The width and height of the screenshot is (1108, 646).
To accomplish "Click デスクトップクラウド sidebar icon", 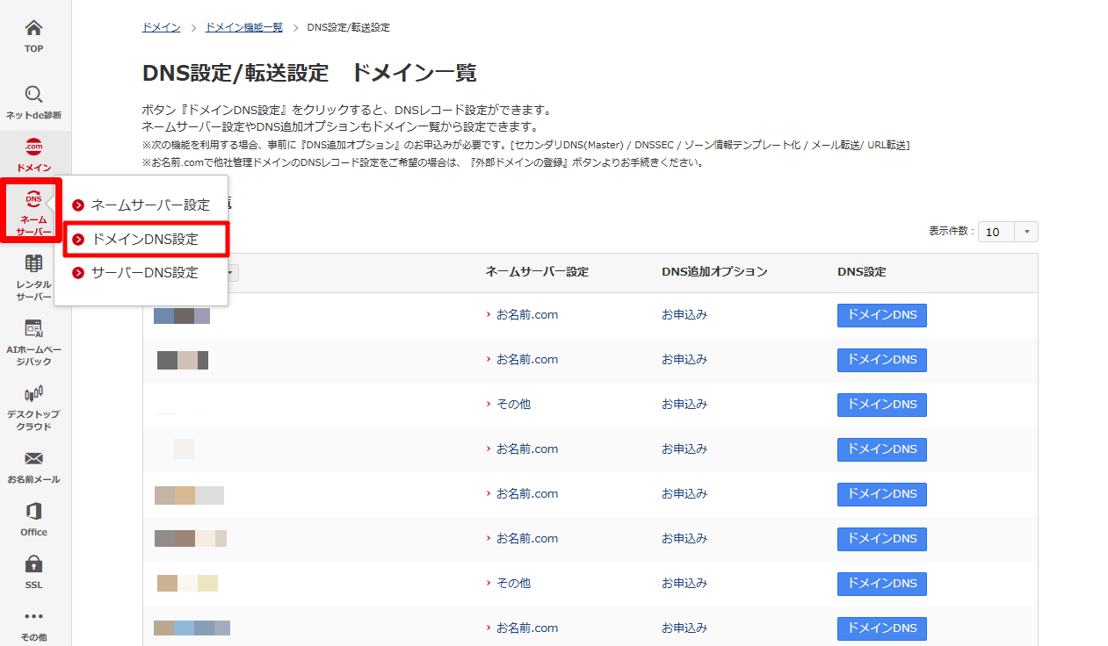I will (33, 393).
